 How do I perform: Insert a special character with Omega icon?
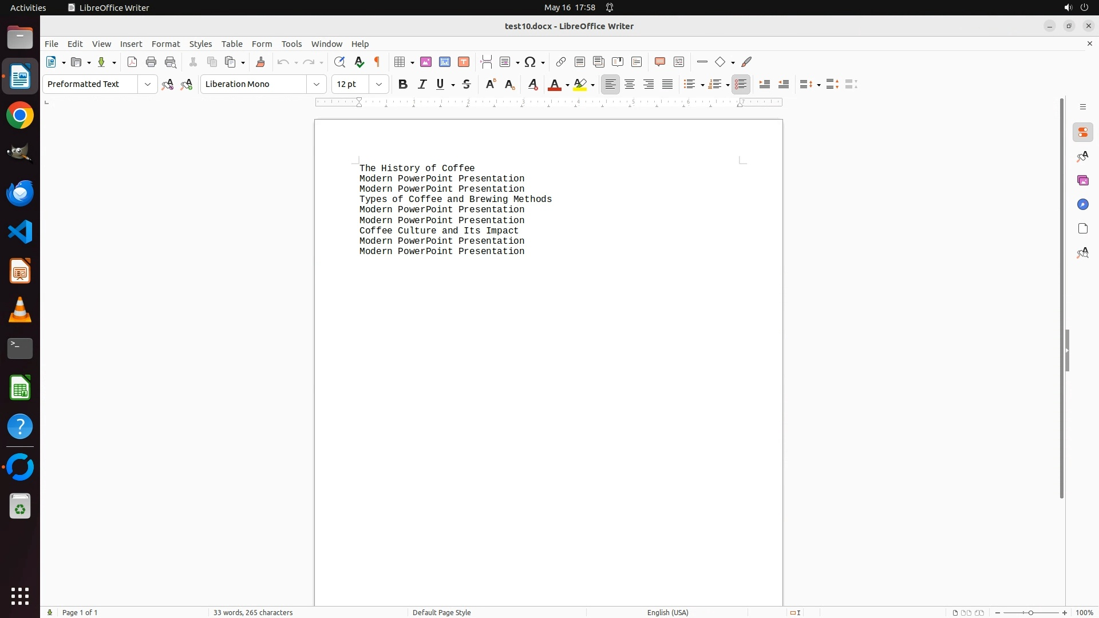[x=531, y=62]
